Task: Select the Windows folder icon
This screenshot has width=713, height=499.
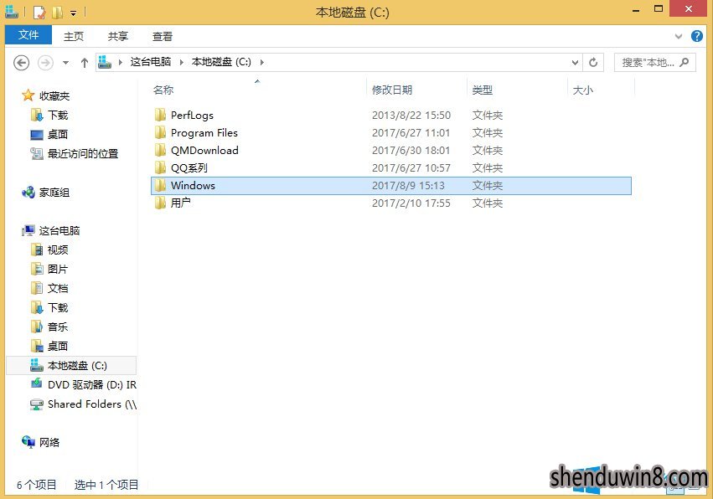Action: 160,185
